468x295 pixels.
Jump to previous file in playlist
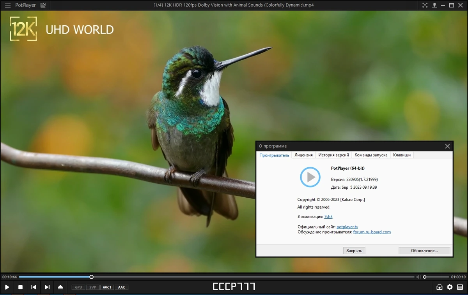pyautogui.click(x=34, y=287)
